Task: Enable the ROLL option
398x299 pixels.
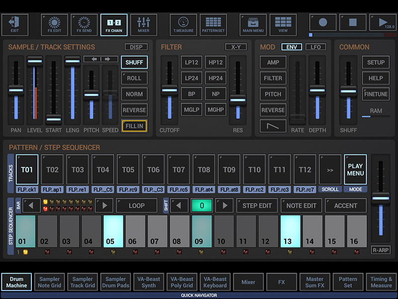Action: pyautogui.click(x=134, y=78)
